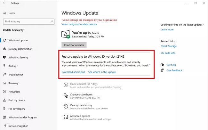
Task: Click the Windows Insider Program icon
Action: click(4, 117)
